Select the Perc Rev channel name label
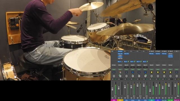Image resolution: width=180 pixels, height=101 pixels. click(170, 100)
